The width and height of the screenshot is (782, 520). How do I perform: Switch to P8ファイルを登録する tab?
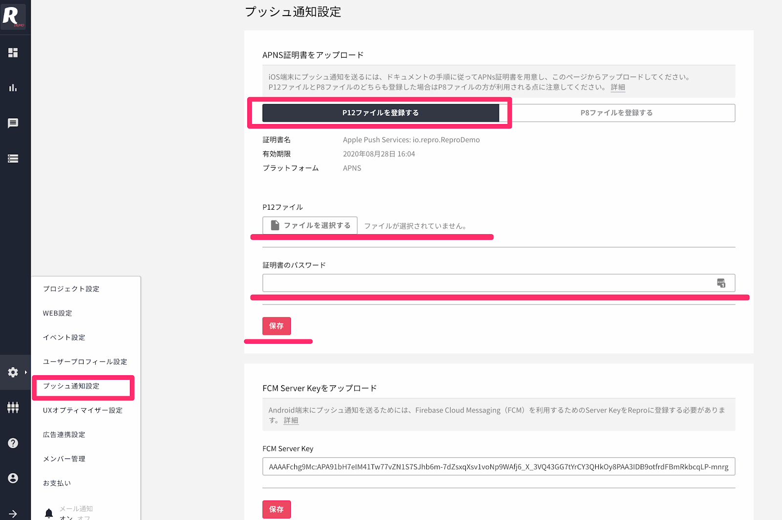616,113
